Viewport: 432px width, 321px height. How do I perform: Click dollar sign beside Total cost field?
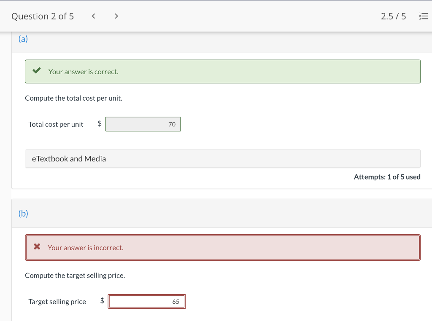point(100,123)
